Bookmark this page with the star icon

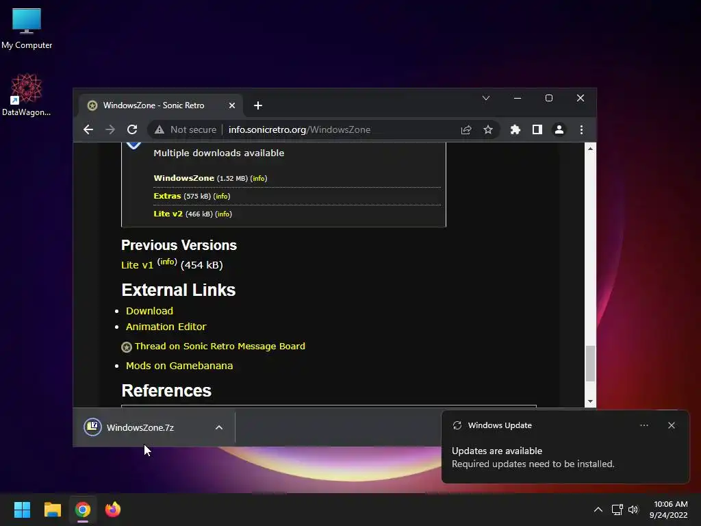[487, 129]
